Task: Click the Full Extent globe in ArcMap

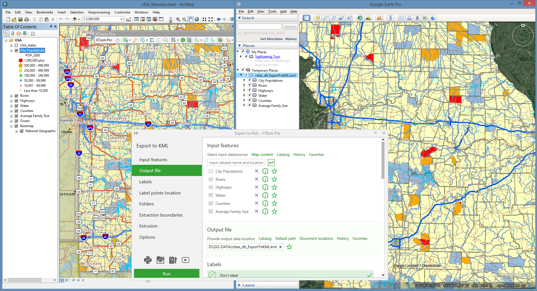Action: coord(197,19)
